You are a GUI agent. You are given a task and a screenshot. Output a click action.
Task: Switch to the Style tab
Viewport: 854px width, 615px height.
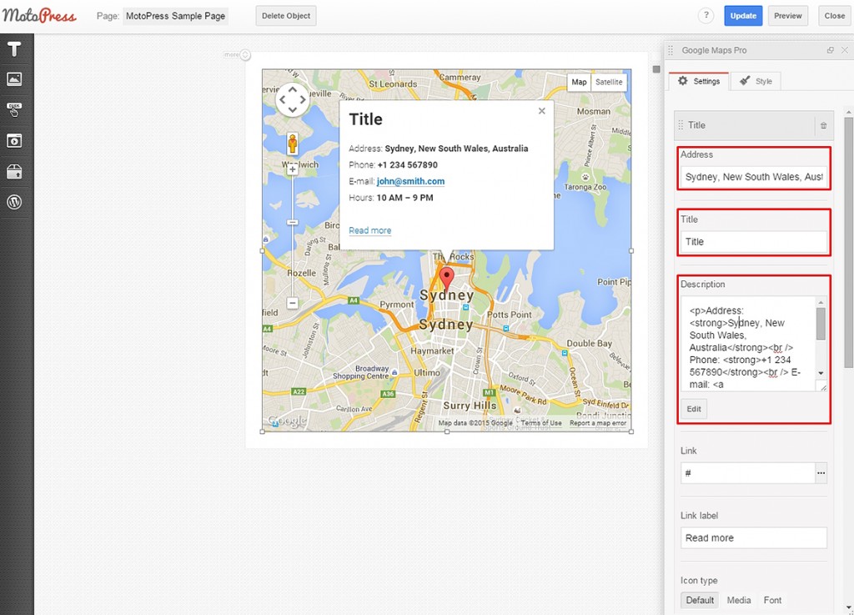757,81
